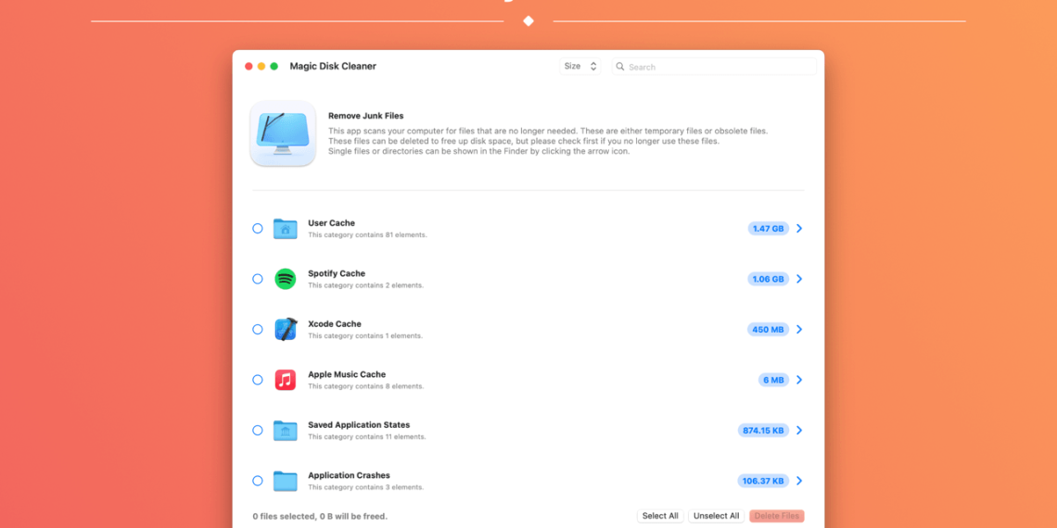Click the Application Crashes folder icon
The image size is (1057, 528).
[285, 481]
